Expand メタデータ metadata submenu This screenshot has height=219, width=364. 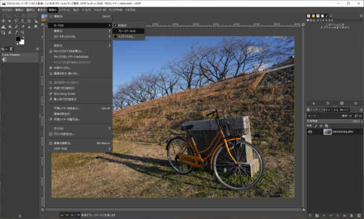tap(80, 149)
